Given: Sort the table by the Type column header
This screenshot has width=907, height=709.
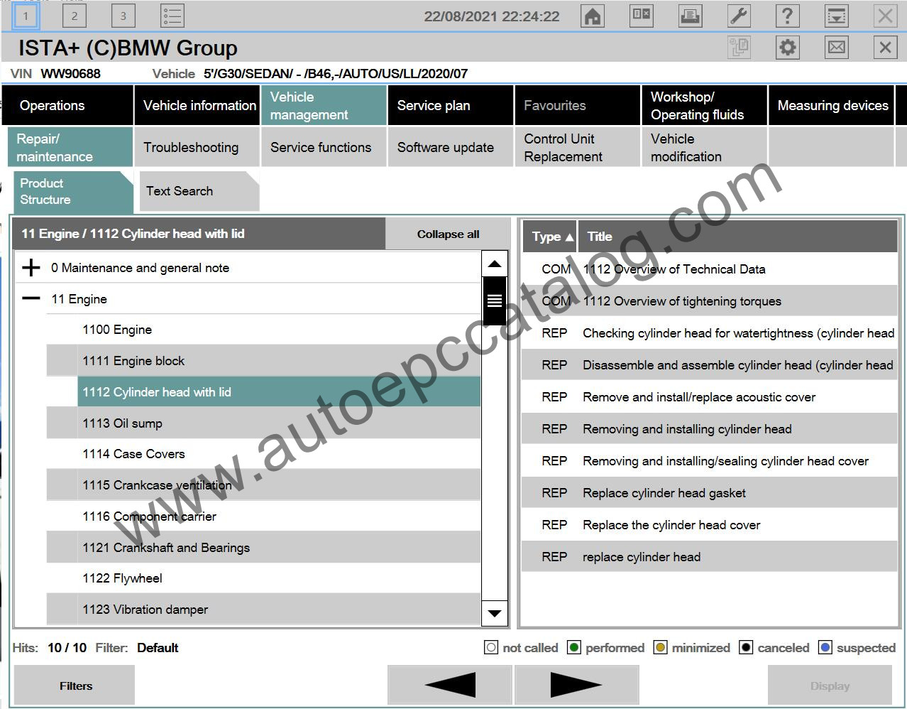Looking at the screenshot, I should pos(550,237).
